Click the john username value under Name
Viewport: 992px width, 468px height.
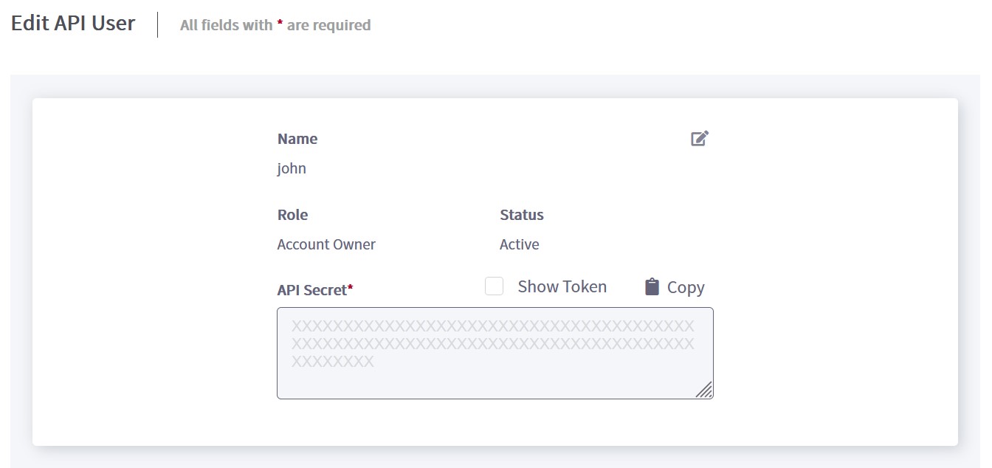click(292, 168)
